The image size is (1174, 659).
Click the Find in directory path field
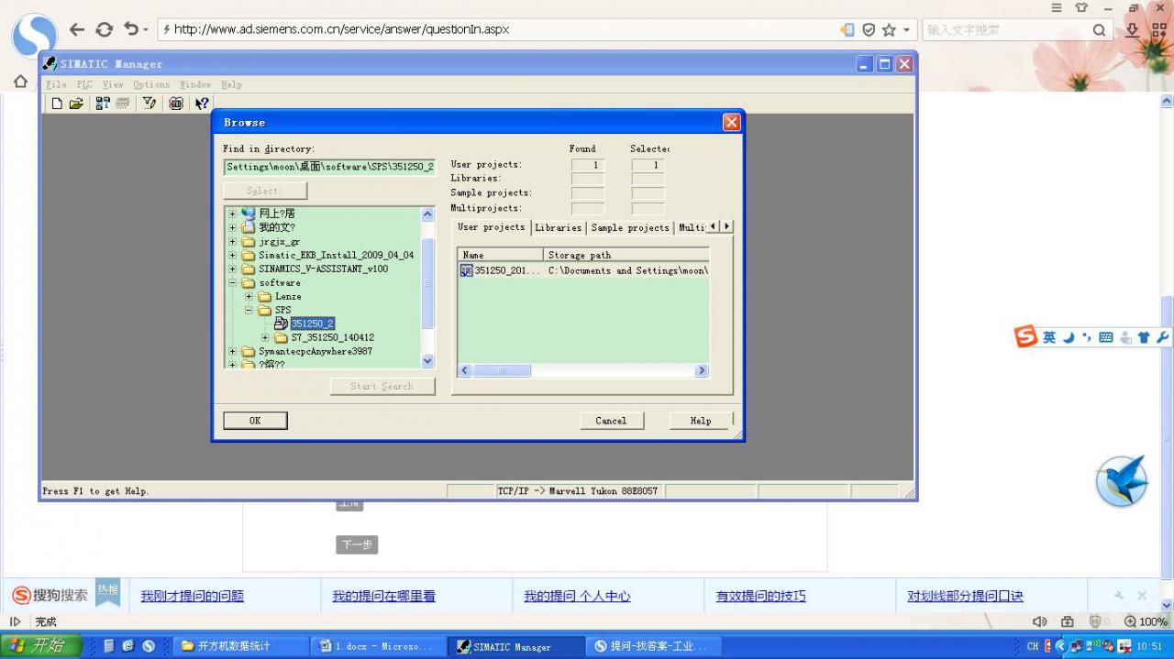point(329,167)
